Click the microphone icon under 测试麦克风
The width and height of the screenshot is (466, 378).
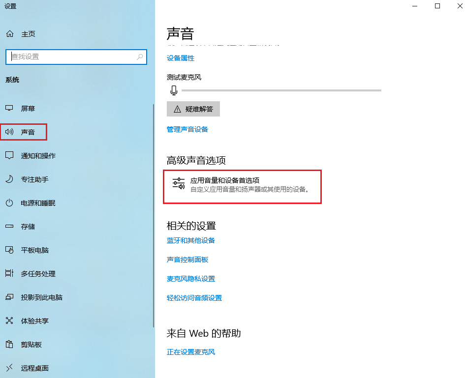(x=174, y=90)
